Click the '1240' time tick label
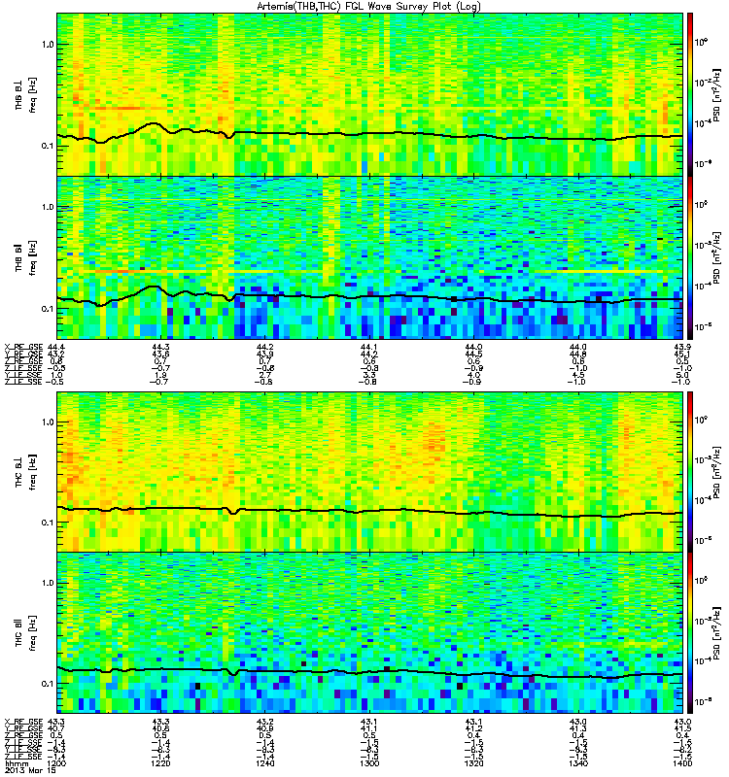Image resolution: width=729 pixels, height=777 pixels. tap(264, 763)
